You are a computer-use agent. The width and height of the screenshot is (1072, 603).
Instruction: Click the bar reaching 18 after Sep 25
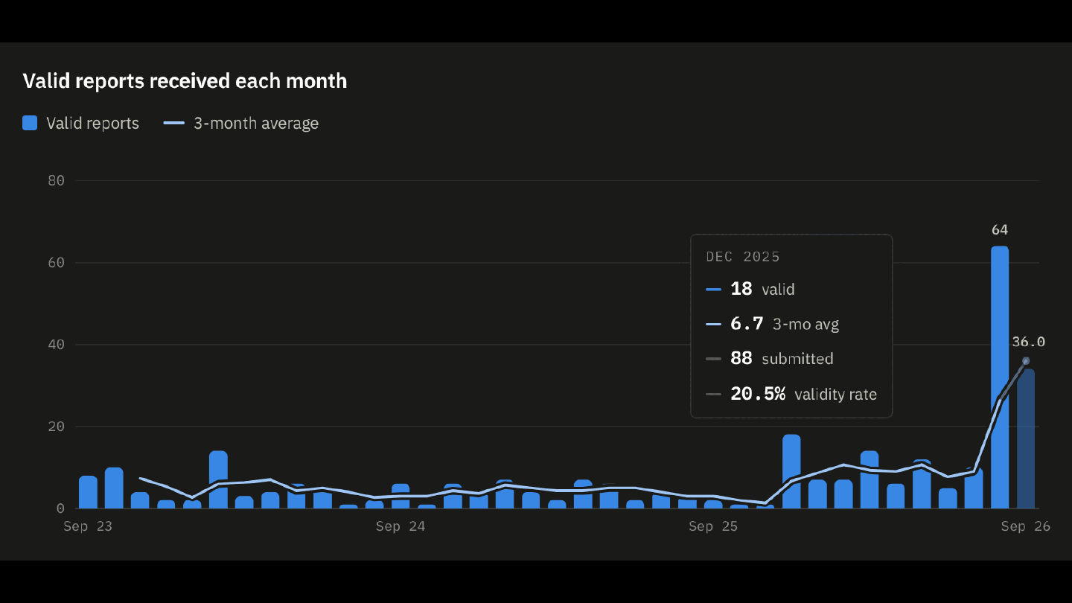[791, 471]
